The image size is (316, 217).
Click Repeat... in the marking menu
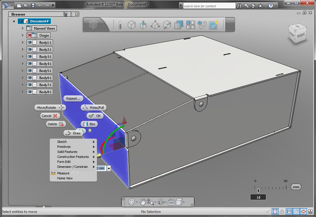pos(73,99)
